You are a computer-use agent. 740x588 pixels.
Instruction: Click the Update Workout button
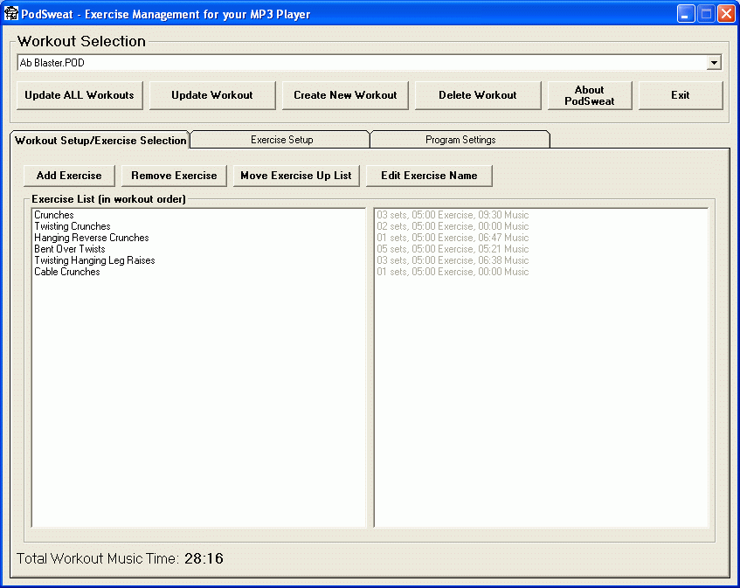click(x=212, y=95)
